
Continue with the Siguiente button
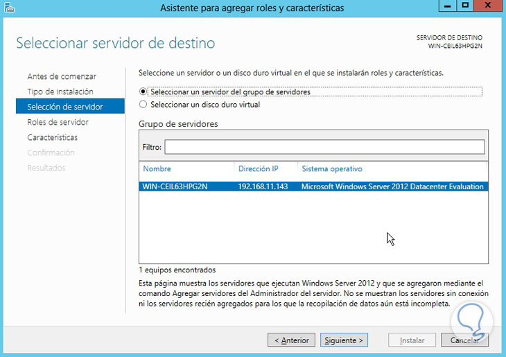[344, 340]
